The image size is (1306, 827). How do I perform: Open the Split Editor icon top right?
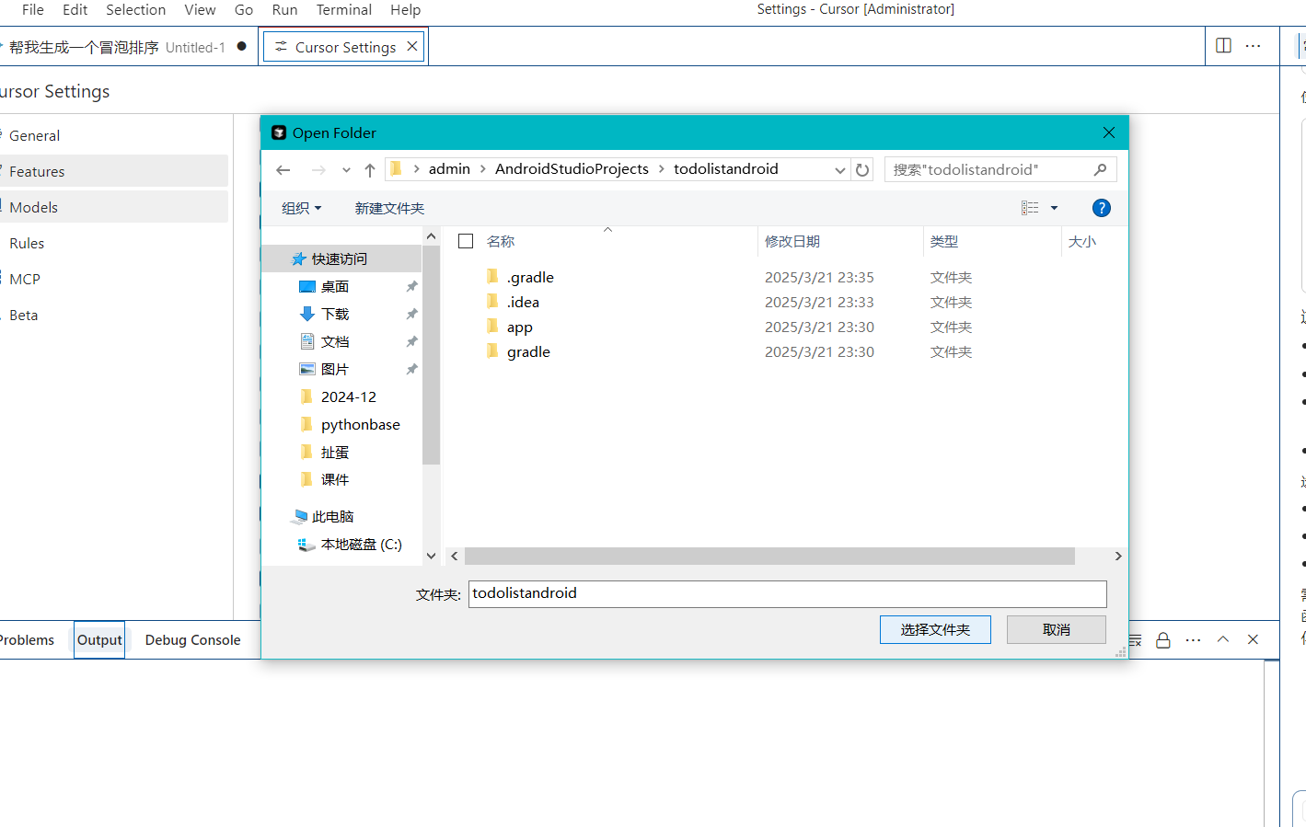click(1224, 45)
